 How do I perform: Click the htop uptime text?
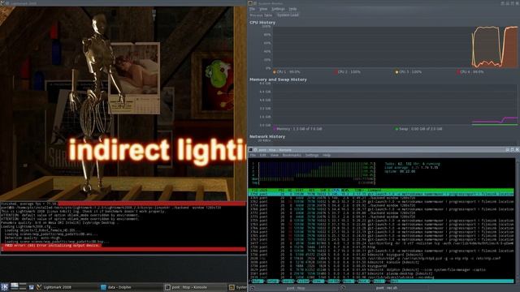tap(400, 171)
